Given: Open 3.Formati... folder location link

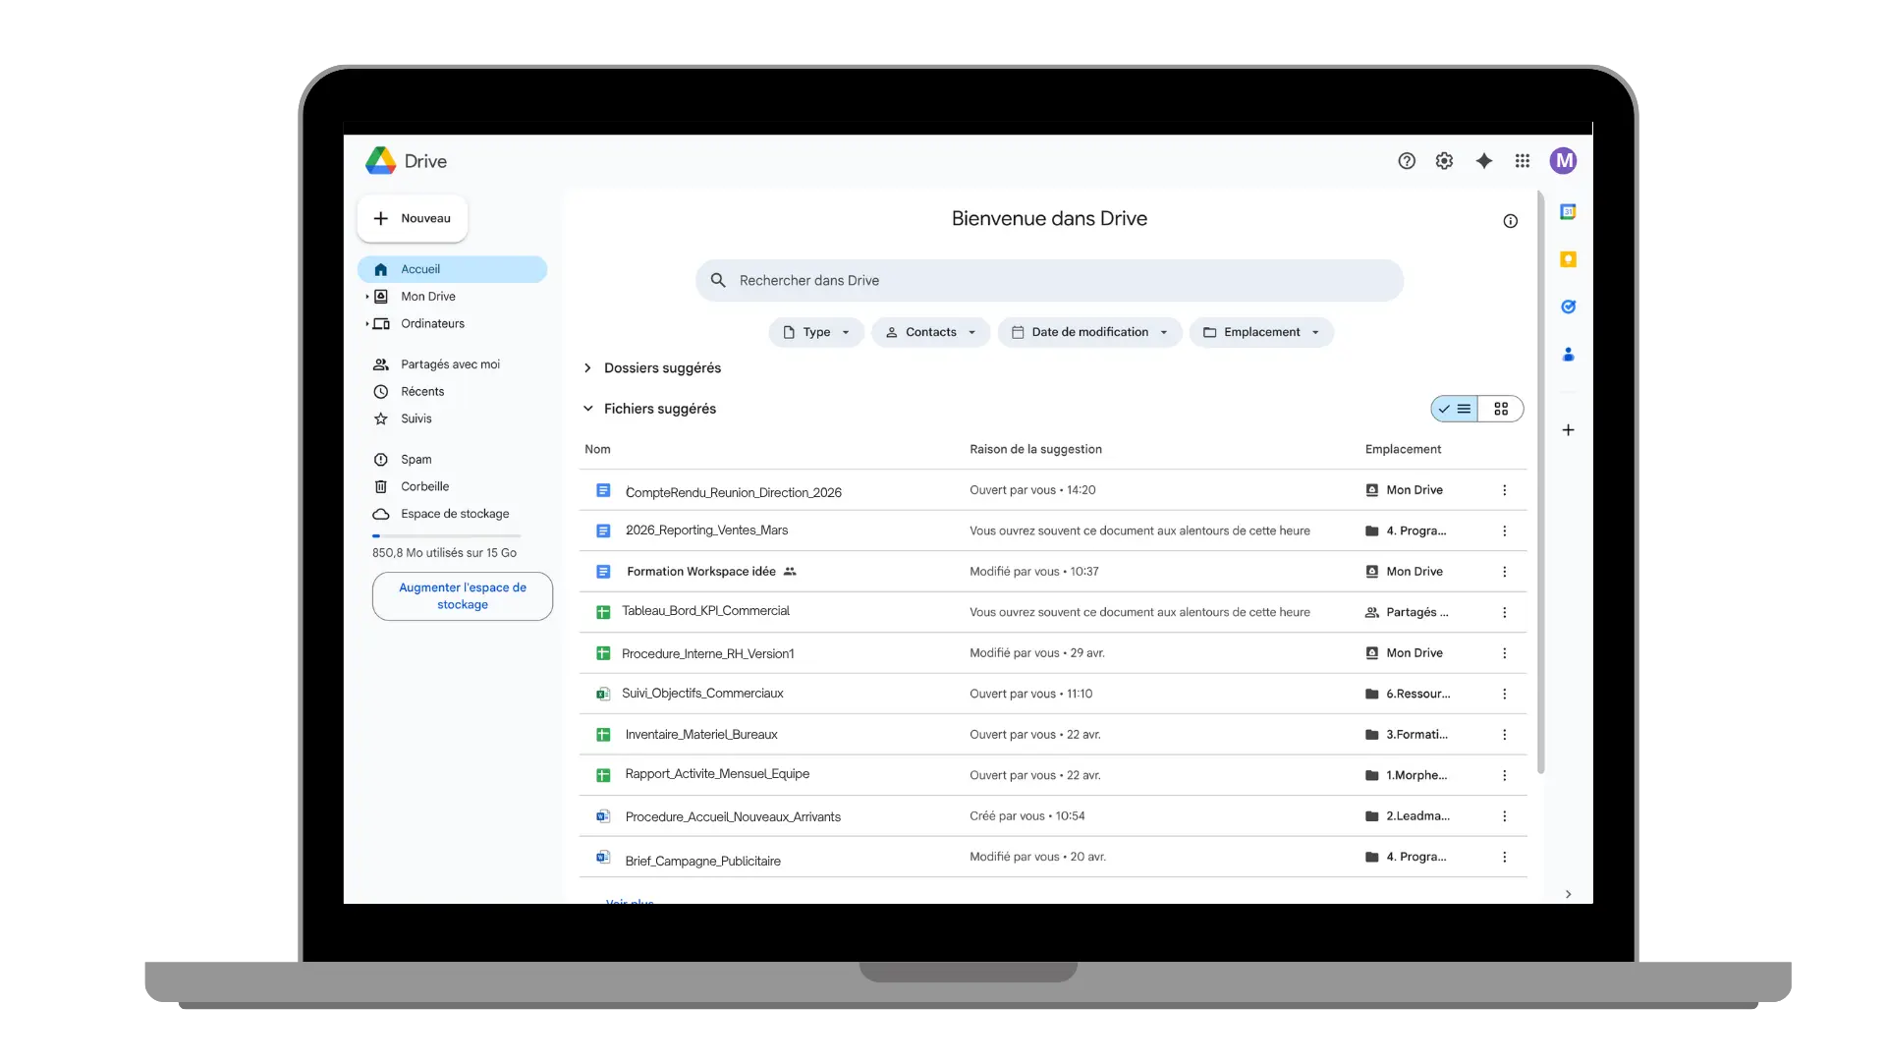Looking at the screenshot, I should 1407,735.
